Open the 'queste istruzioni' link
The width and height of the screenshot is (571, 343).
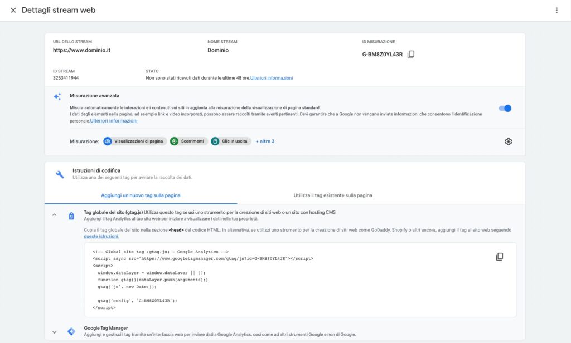click(x=101, y=237)
